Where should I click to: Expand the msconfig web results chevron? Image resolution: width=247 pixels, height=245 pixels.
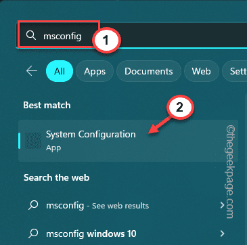click(x=223, y=205)
